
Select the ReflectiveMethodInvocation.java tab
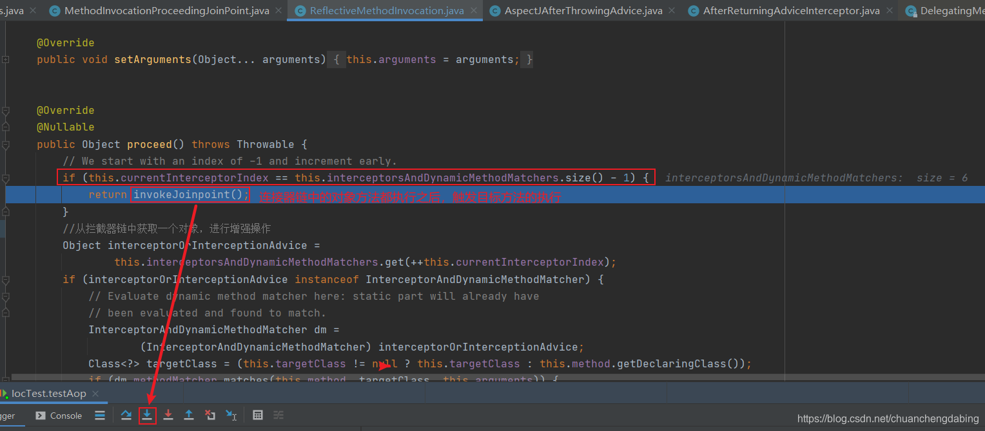coord(386,11)
